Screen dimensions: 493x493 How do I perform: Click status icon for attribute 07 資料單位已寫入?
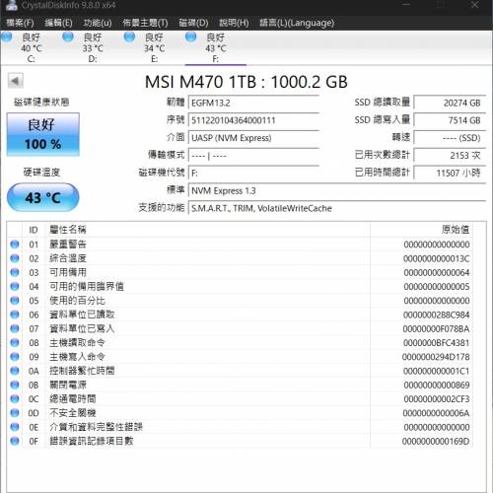[x=15, y=328]
